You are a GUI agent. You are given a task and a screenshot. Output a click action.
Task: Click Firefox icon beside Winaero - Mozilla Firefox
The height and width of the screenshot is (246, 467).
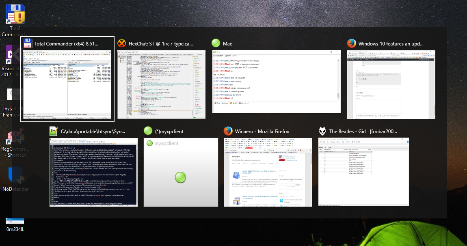click(228, 132)
